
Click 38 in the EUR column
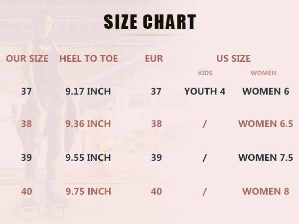[x=156, y=124]
